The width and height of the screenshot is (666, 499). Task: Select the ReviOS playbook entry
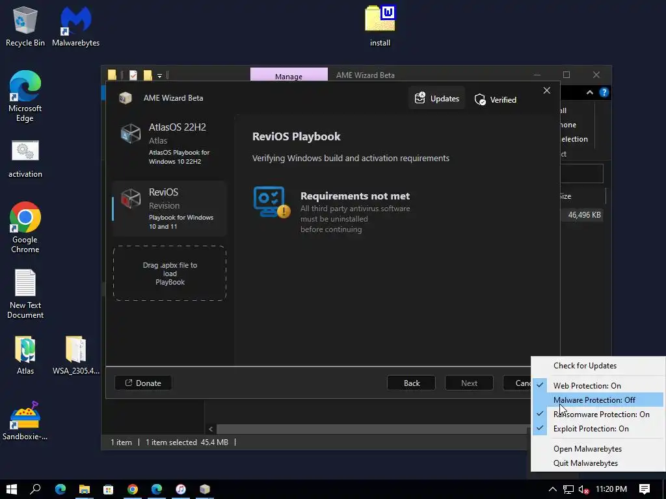coord(170,209)
